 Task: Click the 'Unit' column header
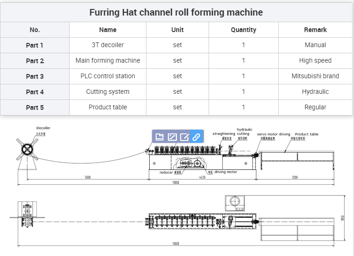point(177,30)
